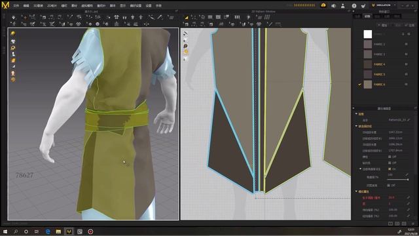This screenshot has height=236, width=419.
Task: Click the white FABRIC 1 color swatch
Action: [x=368, y=34]
